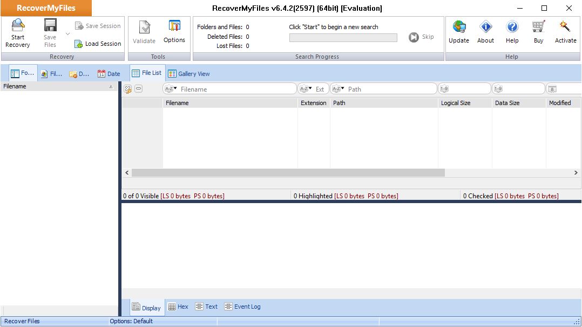
Task: Maximize the RecoverMyFiles window
Action: pos(544,8)
